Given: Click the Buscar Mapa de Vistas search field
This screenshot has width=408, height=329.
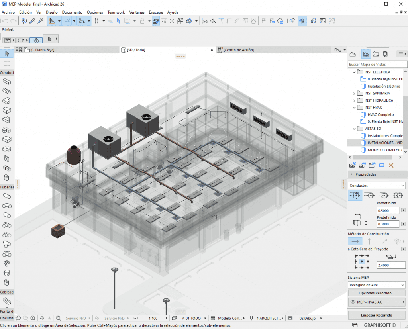Looking at the screenshot, I should tap(377, 64).
